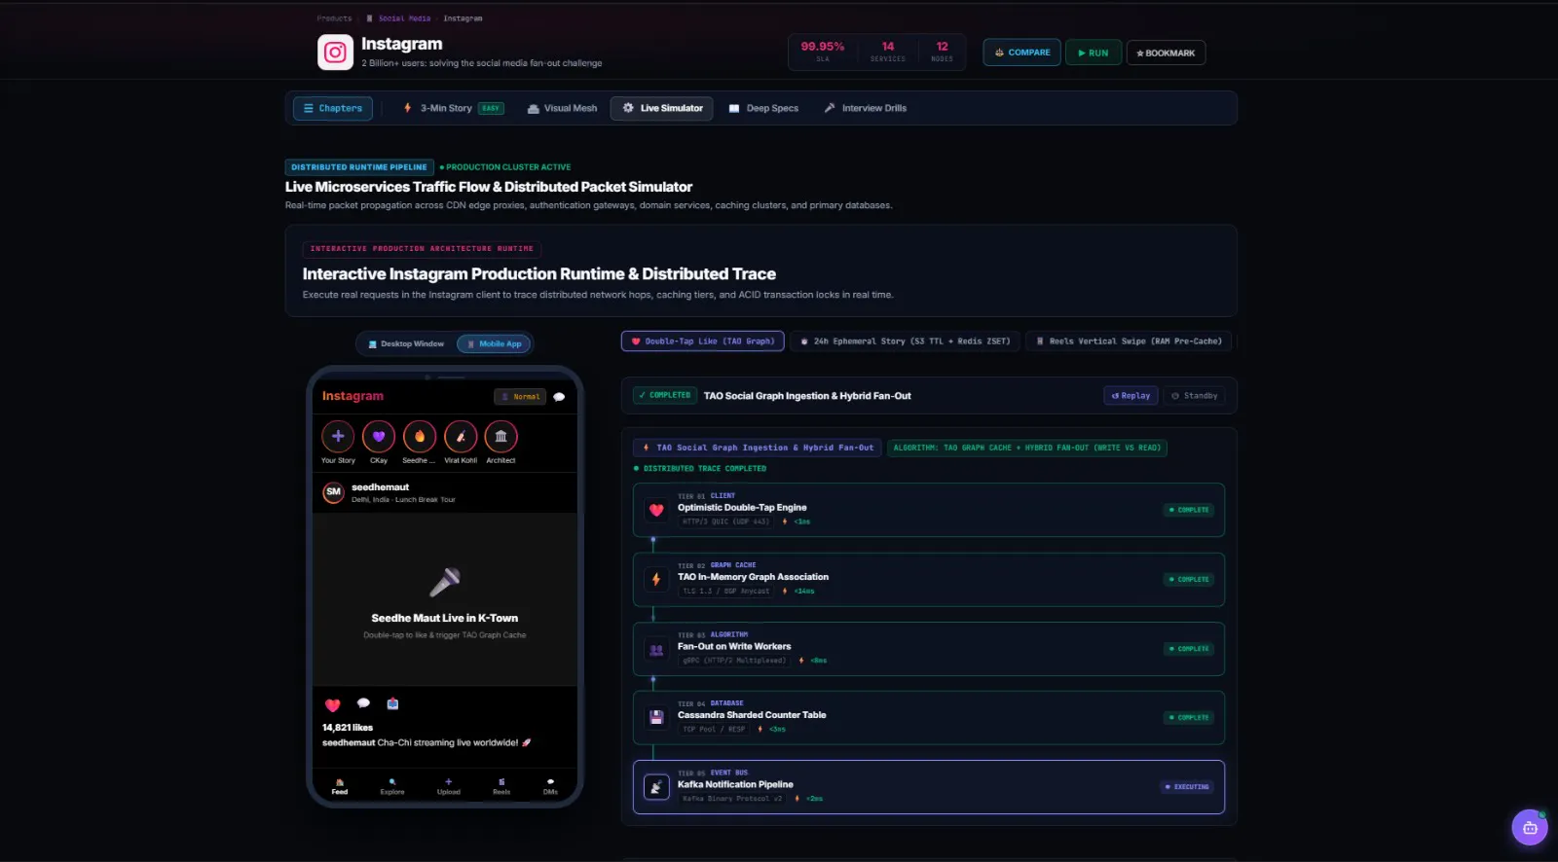Expand the Cassandra Sharded Counter Table tier

[x=929, y=718]
